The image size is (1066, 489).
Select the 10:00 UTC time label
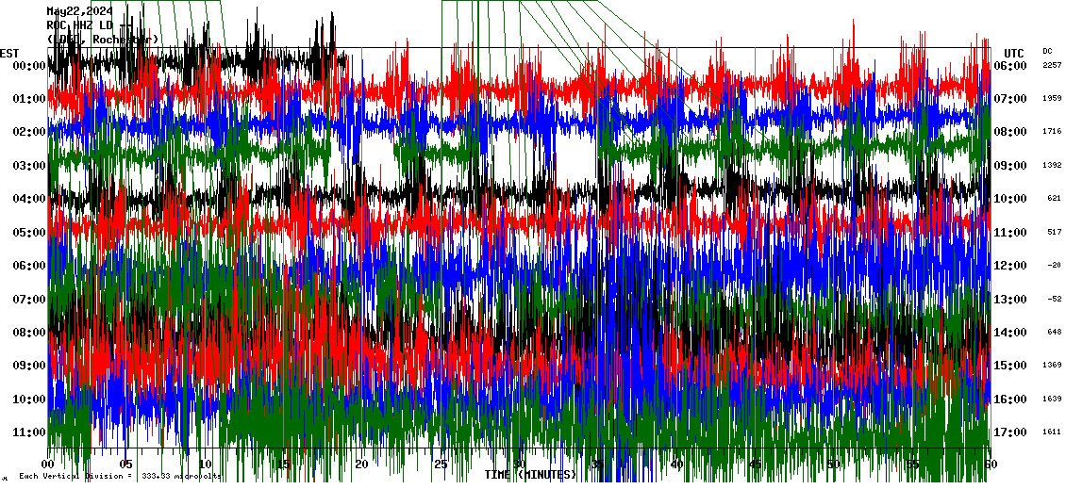tap(1009, 199)
